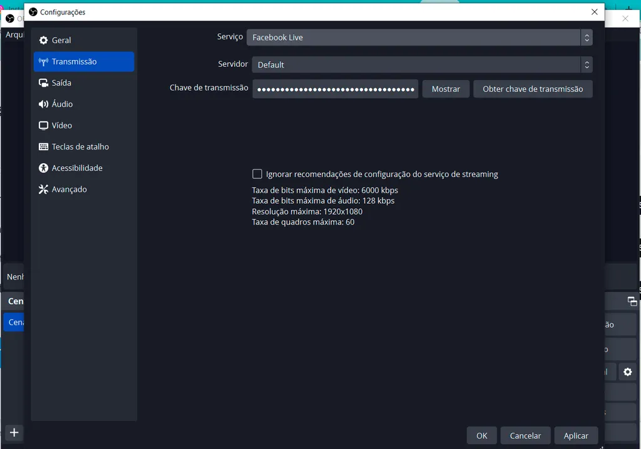
Task: Open the Avançado settings section
Action: point(84,189)
